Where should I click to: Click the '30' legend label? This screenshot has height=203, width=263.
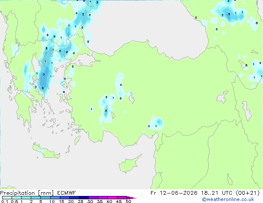tap(90, 201)
